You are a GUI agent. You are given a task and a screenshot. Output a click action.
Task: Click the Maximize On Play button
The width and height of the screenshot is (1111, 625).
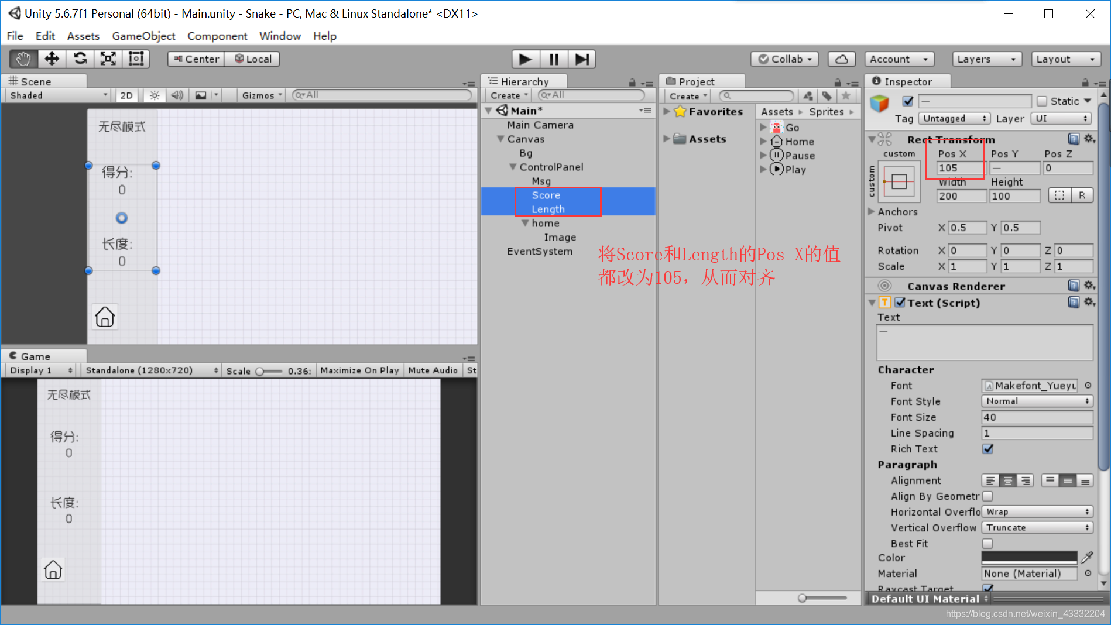(x=359, y=370)
